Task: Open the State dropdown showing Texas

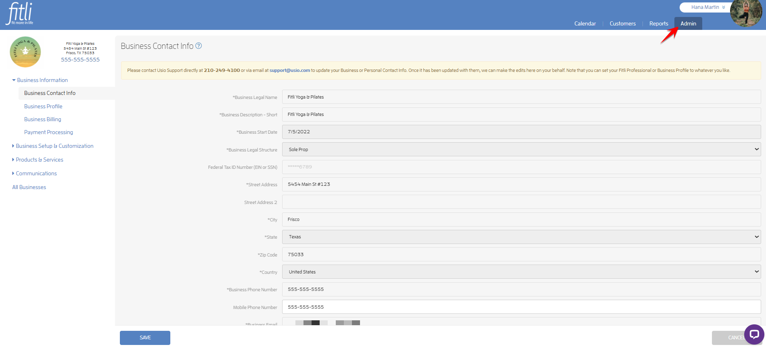Action: click(x=521, y=237)
